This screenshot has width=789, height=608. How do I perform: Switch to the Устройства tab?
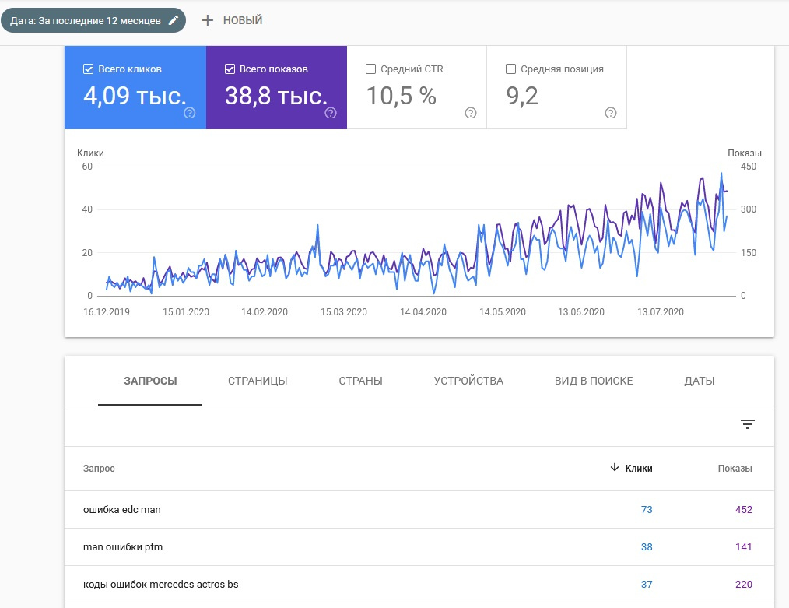pos(468,381)
